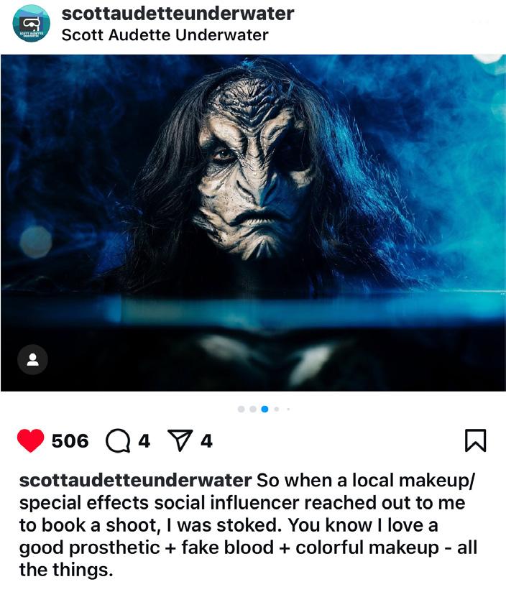Select the active blue carousel dot
The width and height of the screenshot is (506, 592).
(264, 409)
